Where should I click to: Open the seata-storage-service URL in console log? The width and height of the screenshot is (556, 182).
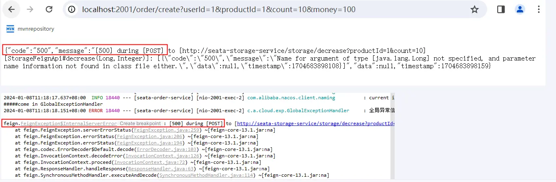pos(316,123)
